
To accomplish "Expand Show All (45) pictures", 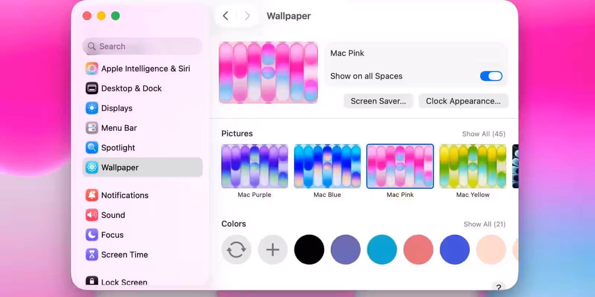I will coord(483,134).
